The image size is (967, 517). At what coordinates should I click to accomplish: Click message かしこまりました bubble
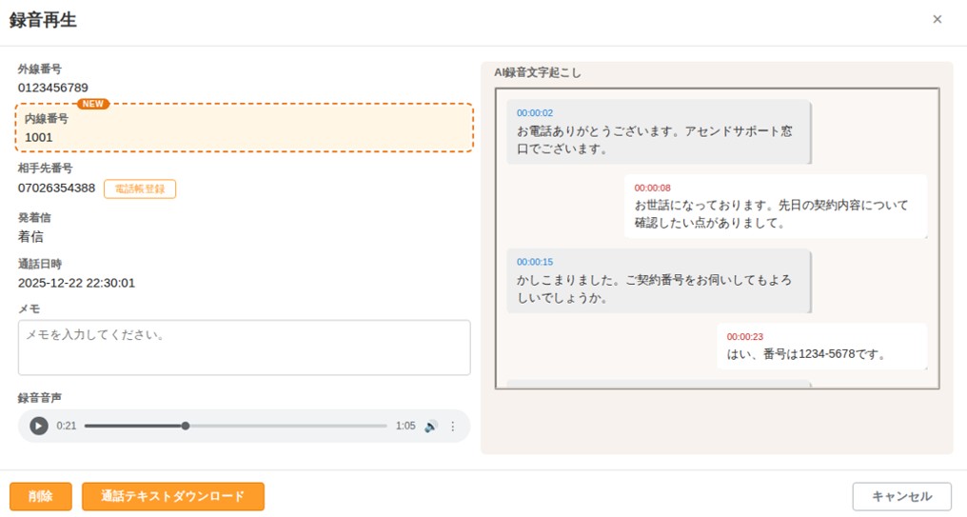(x=658, y=281)
